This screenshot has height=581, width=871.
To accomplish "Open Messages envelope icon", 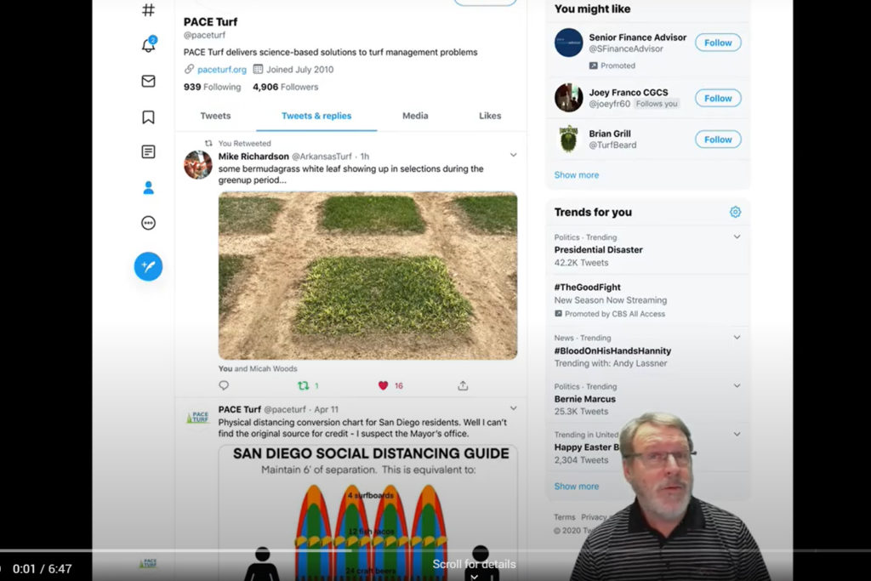I will (x=148, y=81).
